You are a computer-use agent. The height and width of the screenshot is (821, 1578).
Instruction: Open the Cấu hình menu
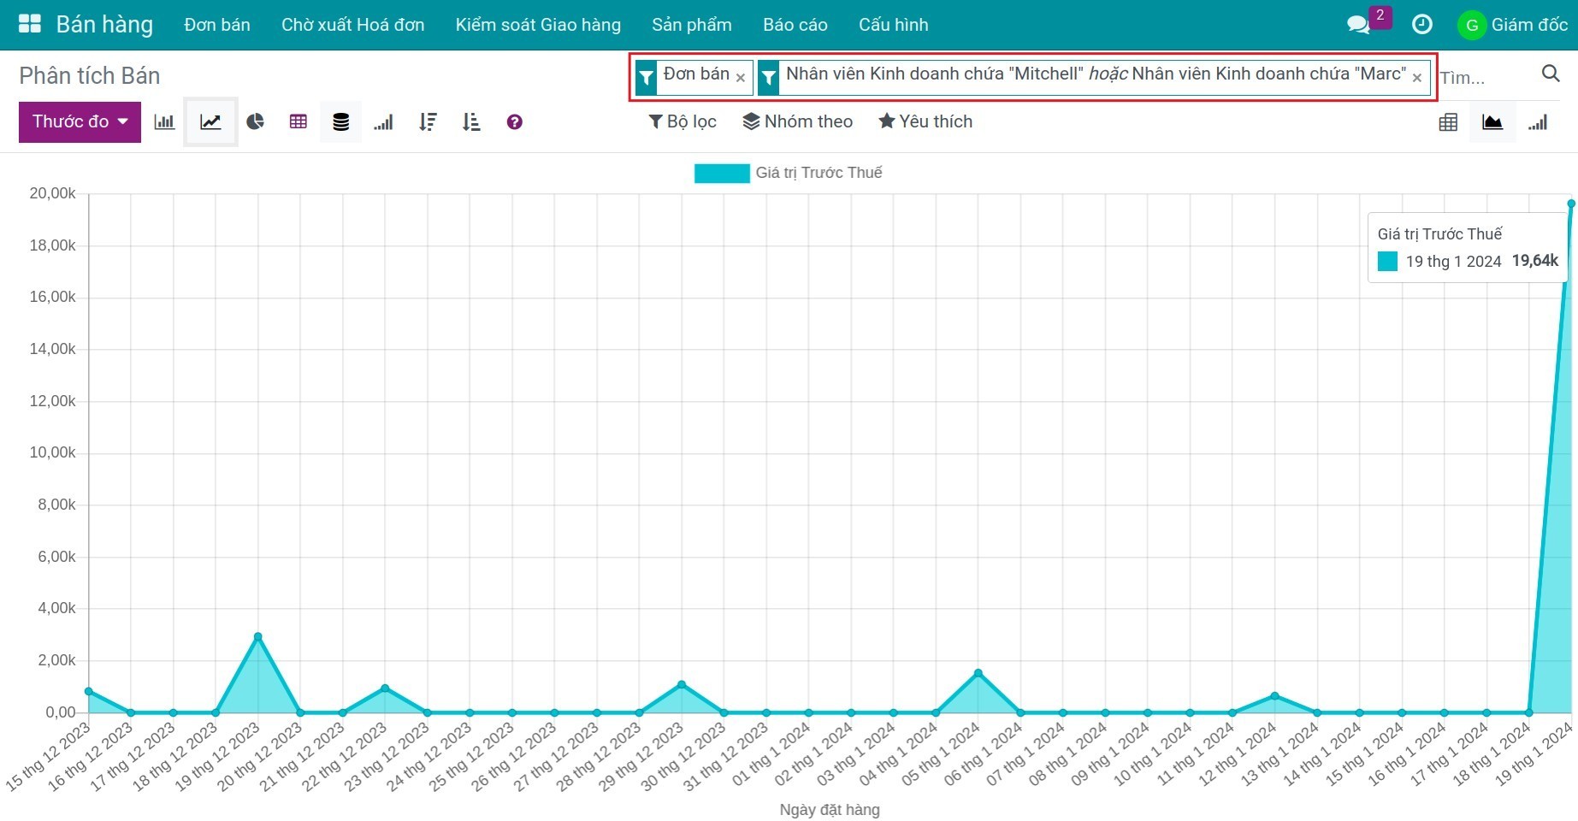coord(893,25)
